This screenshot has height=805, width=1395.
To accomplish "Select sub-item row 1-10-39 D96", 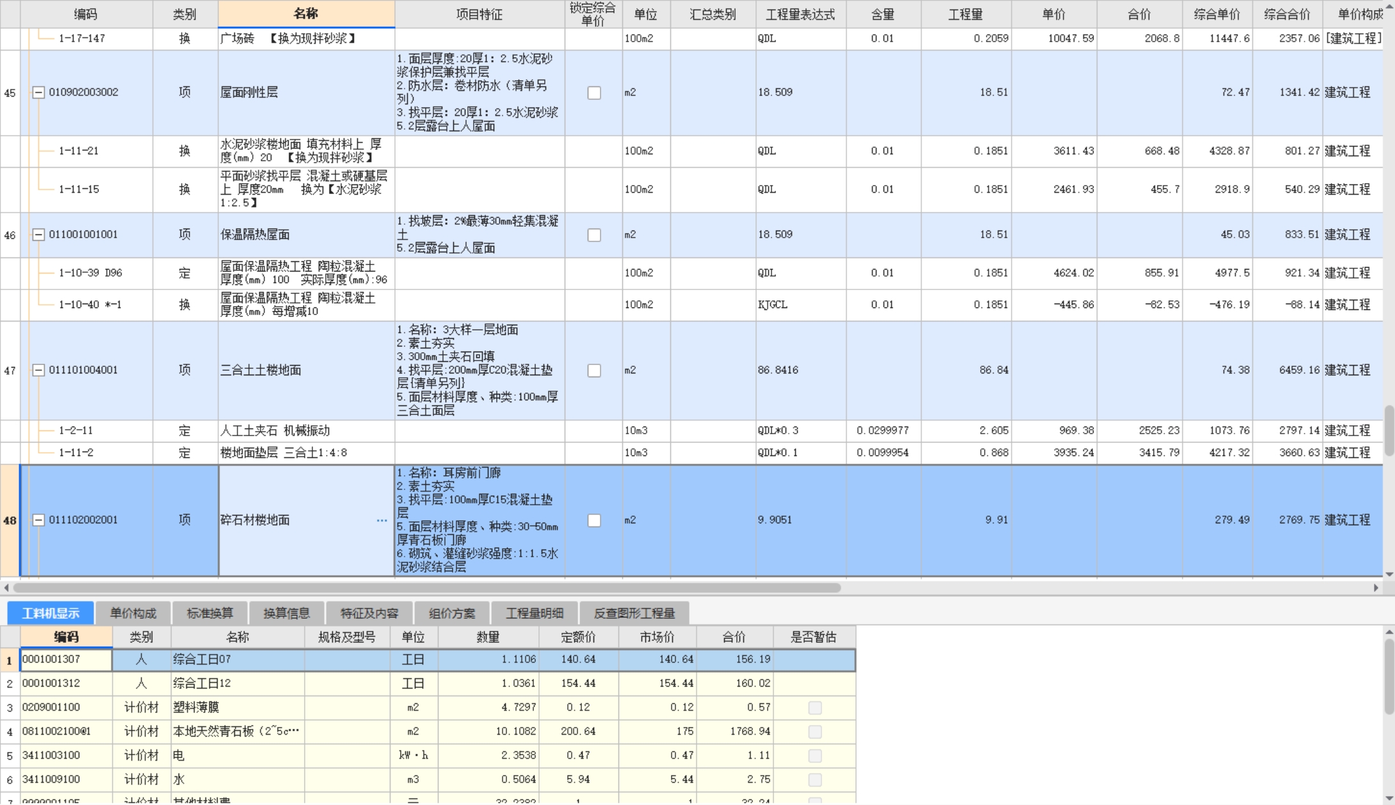I will pyautogui.click(x=691, y=273).
